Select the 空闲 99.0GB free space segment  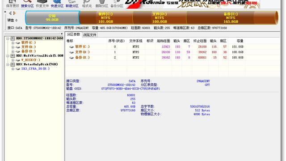52,18
